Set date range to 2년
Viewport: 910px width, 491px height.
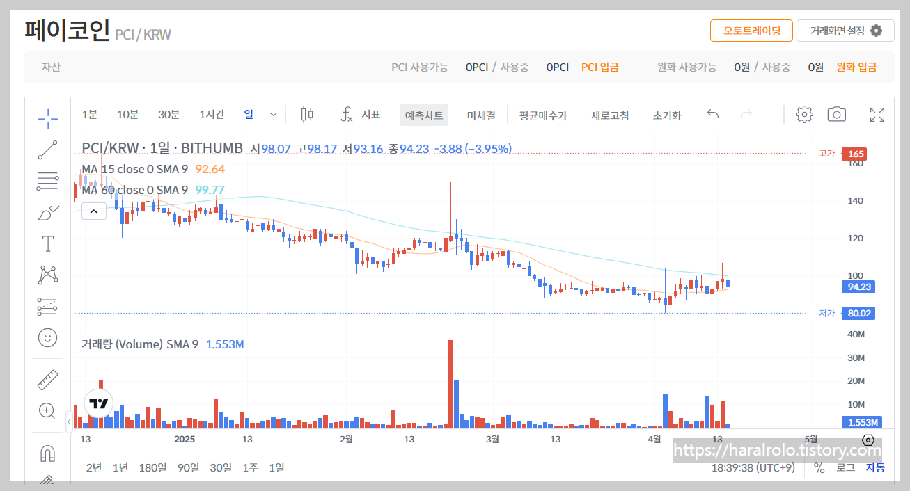pyautogui.click(x=94, y=467)
